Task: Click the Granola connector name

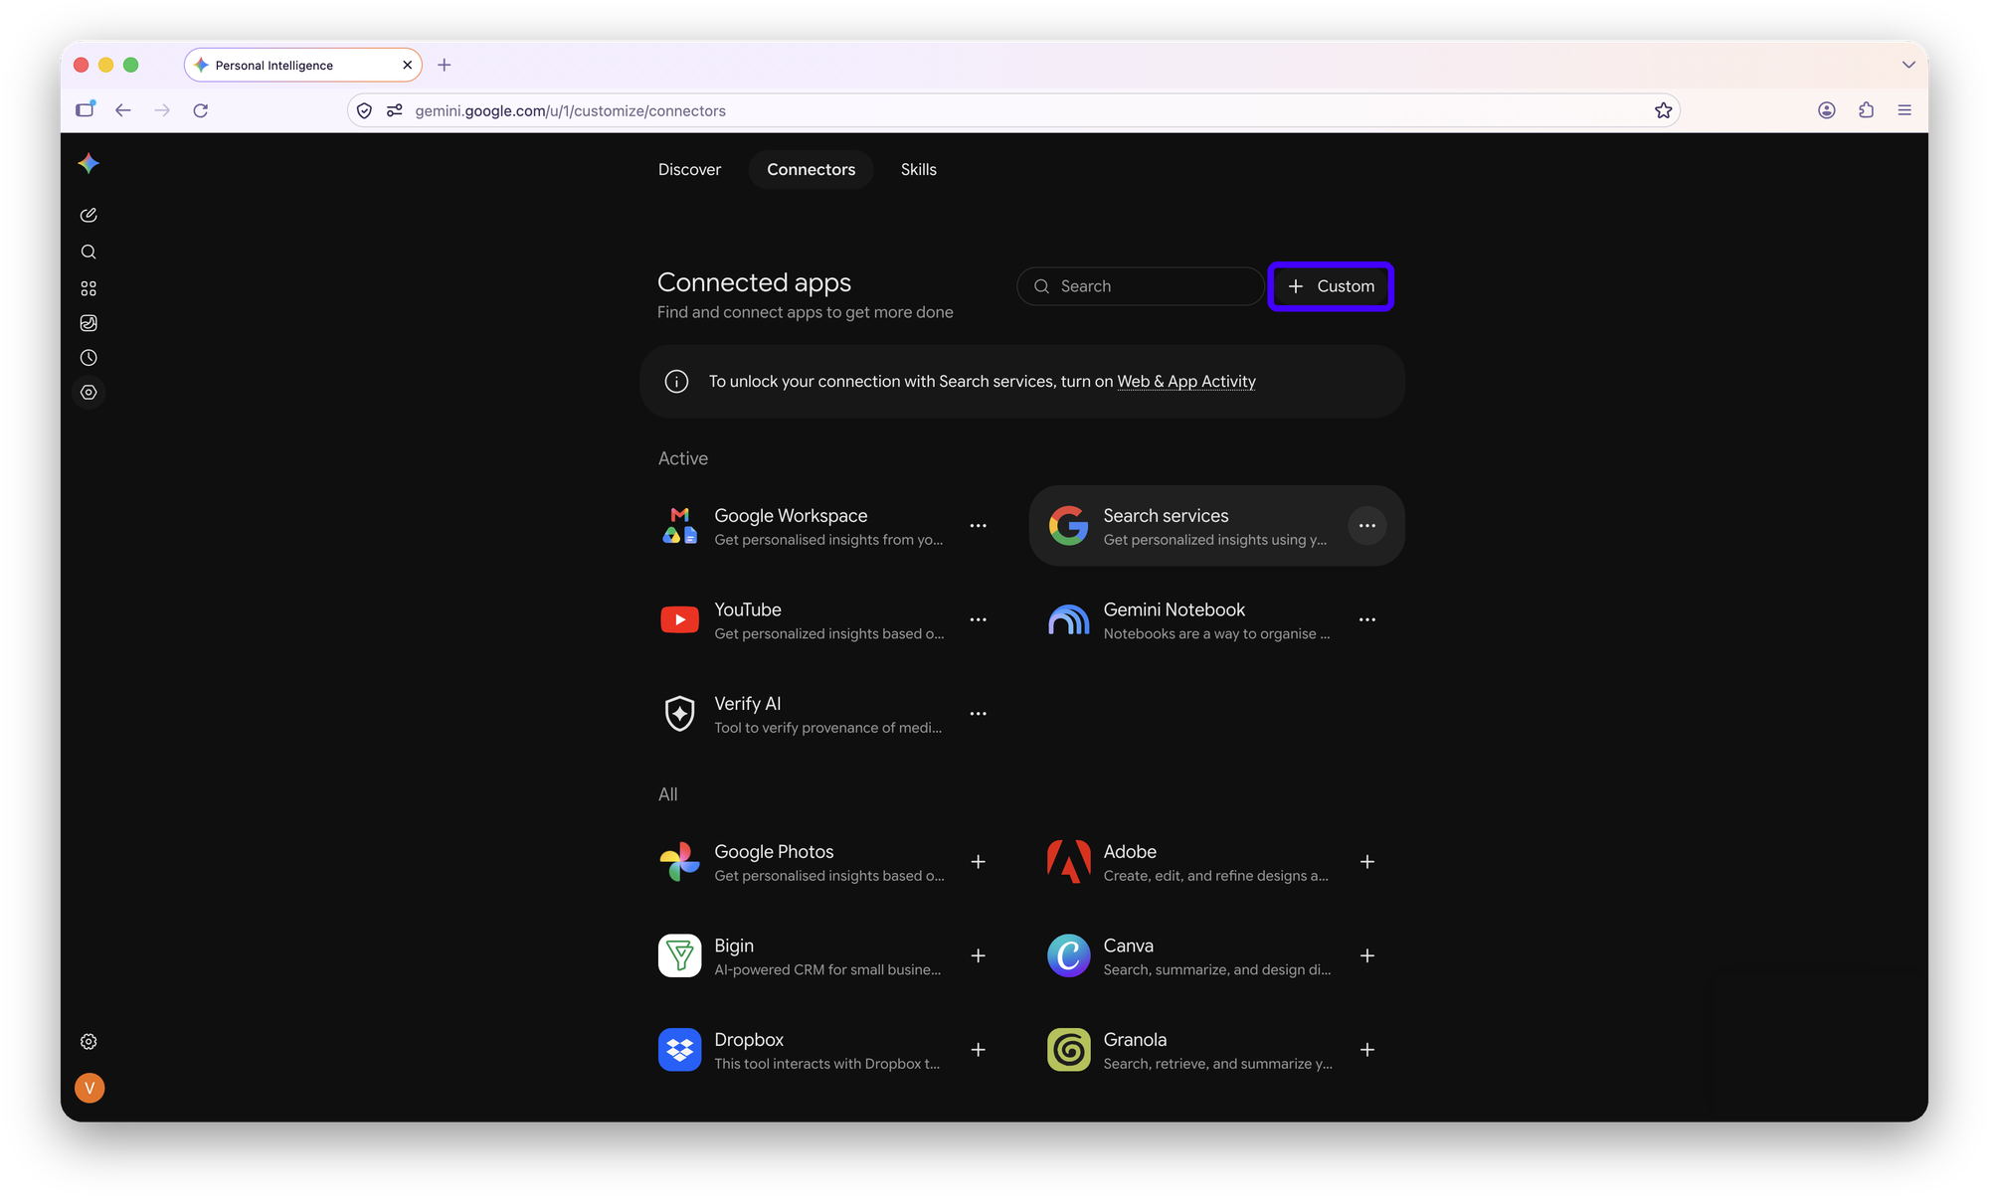Action: click(x=1135, y=1040)
